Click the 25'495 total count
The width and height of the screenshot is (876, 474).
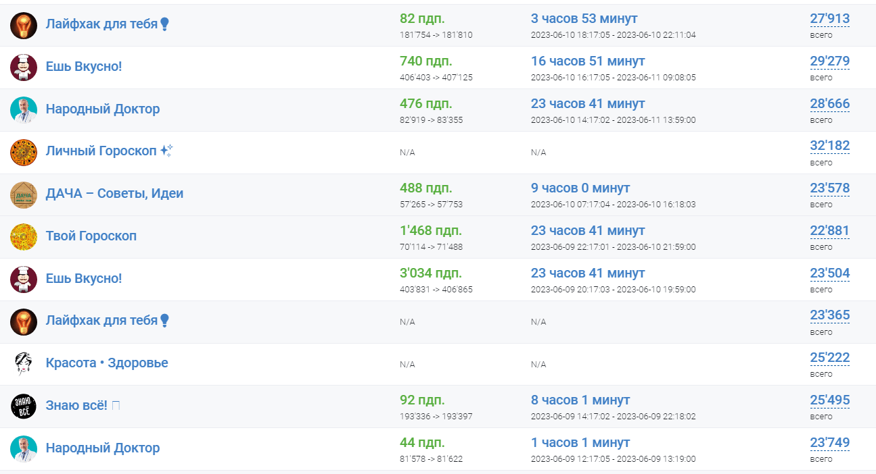tap(829, 400)
